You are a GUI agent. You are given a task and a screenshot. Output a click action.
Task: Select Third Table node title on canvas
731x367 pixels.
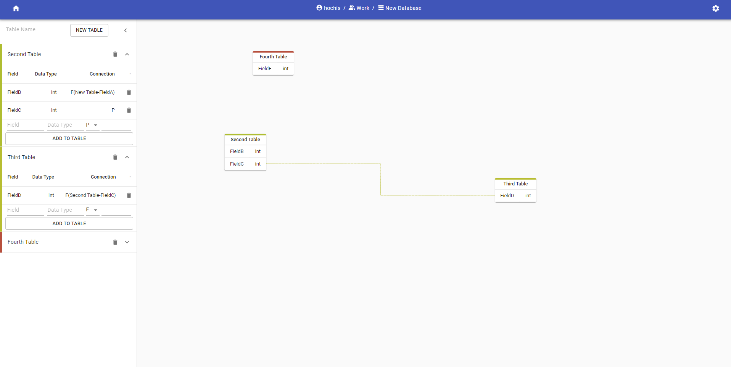pyautogui.click(x=515, y=184)
